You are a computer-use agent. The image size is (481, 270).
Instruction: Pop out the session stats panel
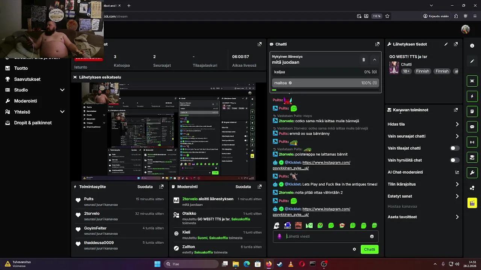click(x=259, y=44)
